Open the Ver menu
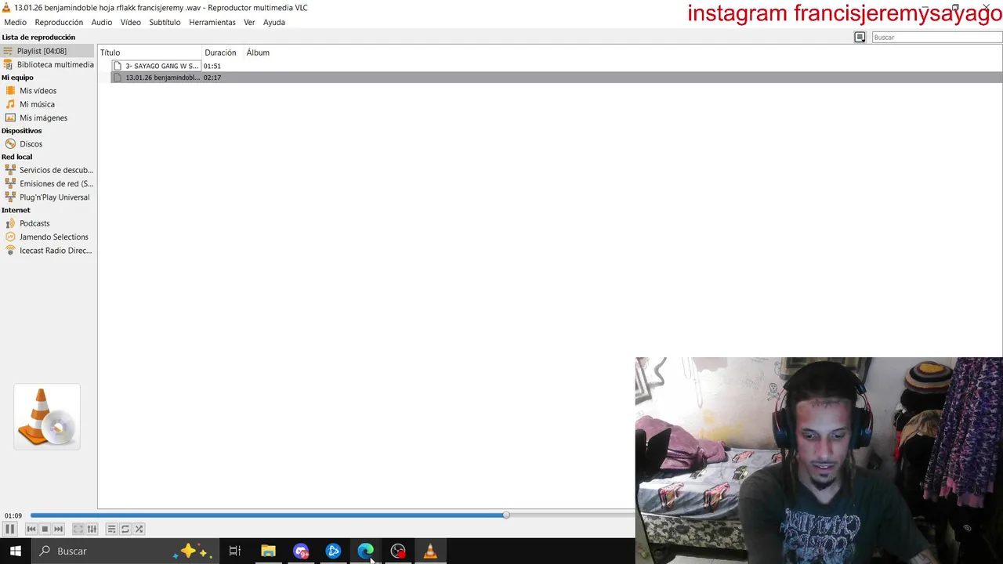The image size is (1003, 564). tap(249, 22)
